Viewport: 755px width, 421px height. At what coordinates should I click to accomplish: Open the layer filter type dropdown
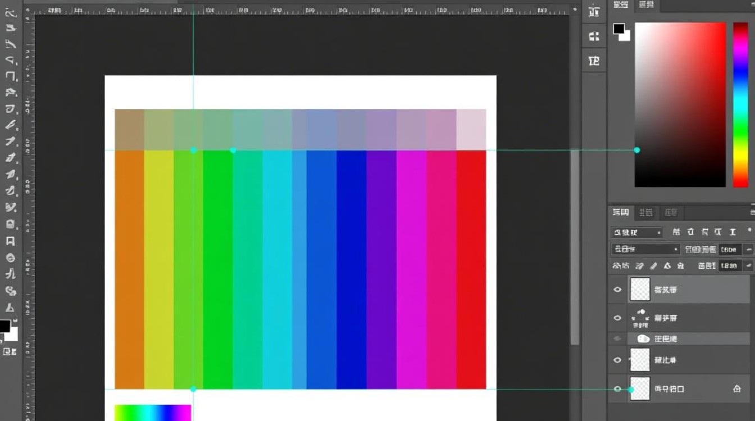click(x=636, y=232)
